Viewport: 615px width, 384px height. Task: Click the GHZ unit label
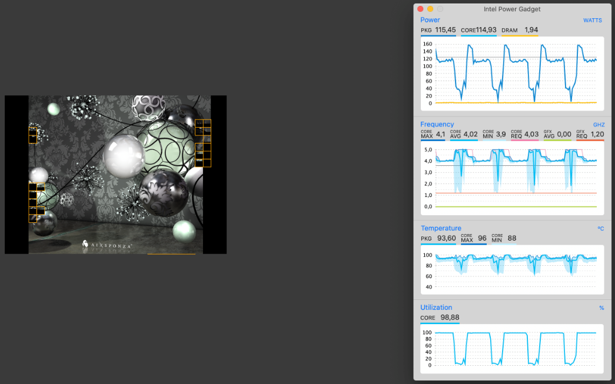pyautogui.click(x=599, y=125)
